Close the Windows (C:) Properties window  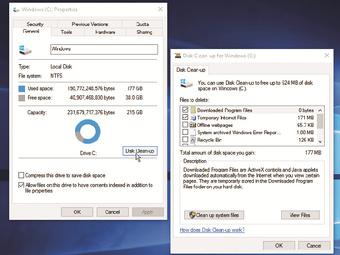[160, 9]
